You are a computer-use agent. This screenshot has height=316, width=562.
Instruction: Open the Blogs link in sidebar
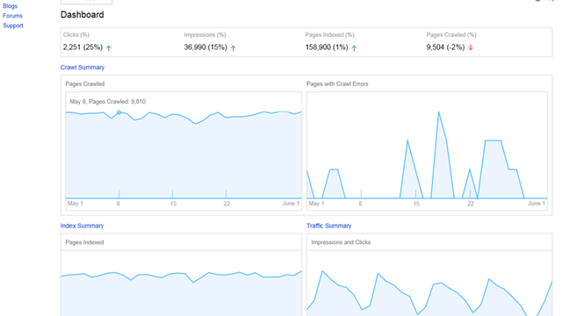[x=10, y=6]
